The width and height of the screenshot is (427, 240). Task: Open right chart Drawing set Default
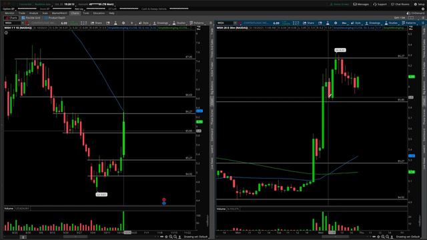408,237
